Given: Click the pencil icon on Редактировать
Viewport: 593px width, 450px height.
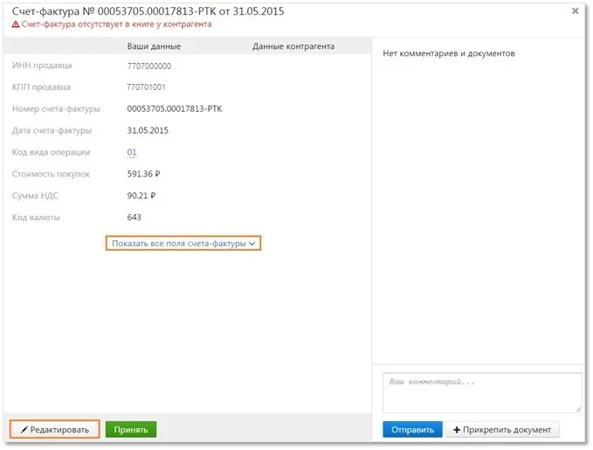Looking at the screenshot, I should (24, 430).
